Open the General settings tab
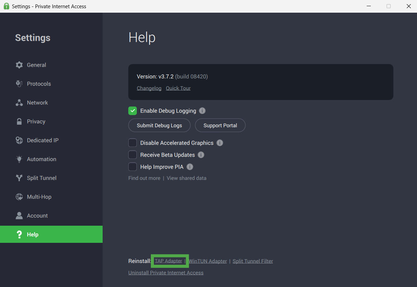This screenshot has width=417, height=287. click(51, 65)
